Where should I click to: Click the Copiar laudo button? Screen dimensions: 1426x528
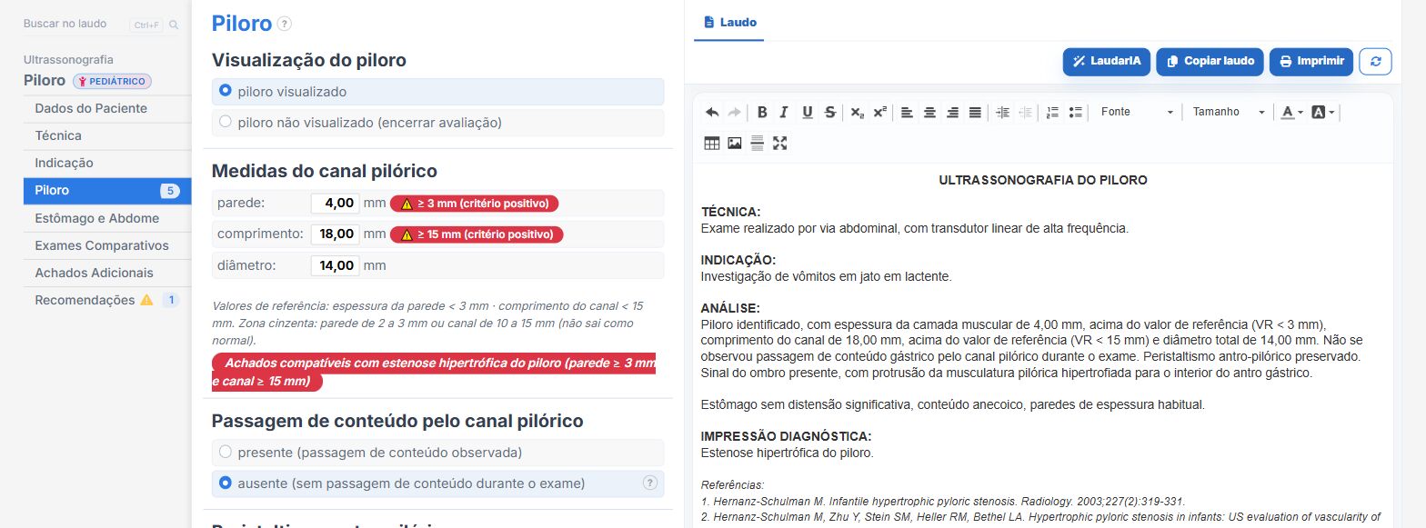point(1210,61)
